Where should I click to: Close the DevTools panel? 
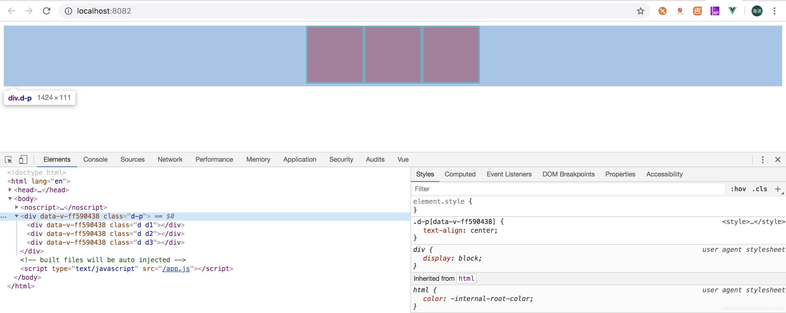(778, 160)
